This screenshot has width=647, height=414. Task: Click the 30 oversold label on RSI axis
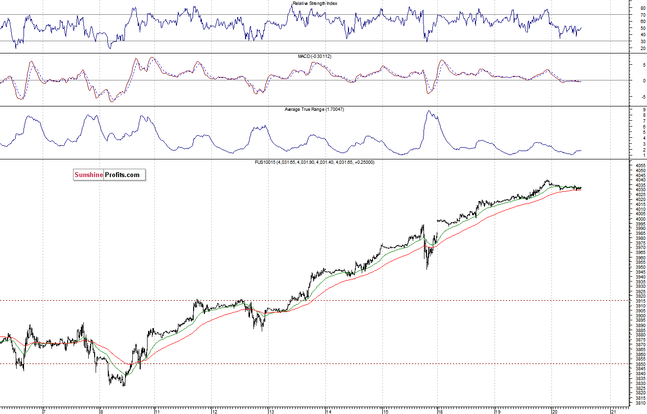643,41
